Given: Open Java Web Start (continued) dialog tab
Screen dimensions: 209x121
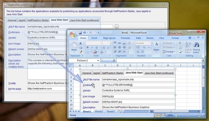Looking at the screenshot, I should click(x=84, y=20).
